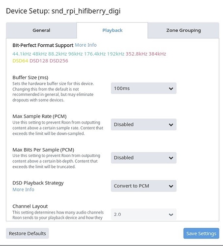
Task: Click the yellow DSD64 format label
Action: 20,61
